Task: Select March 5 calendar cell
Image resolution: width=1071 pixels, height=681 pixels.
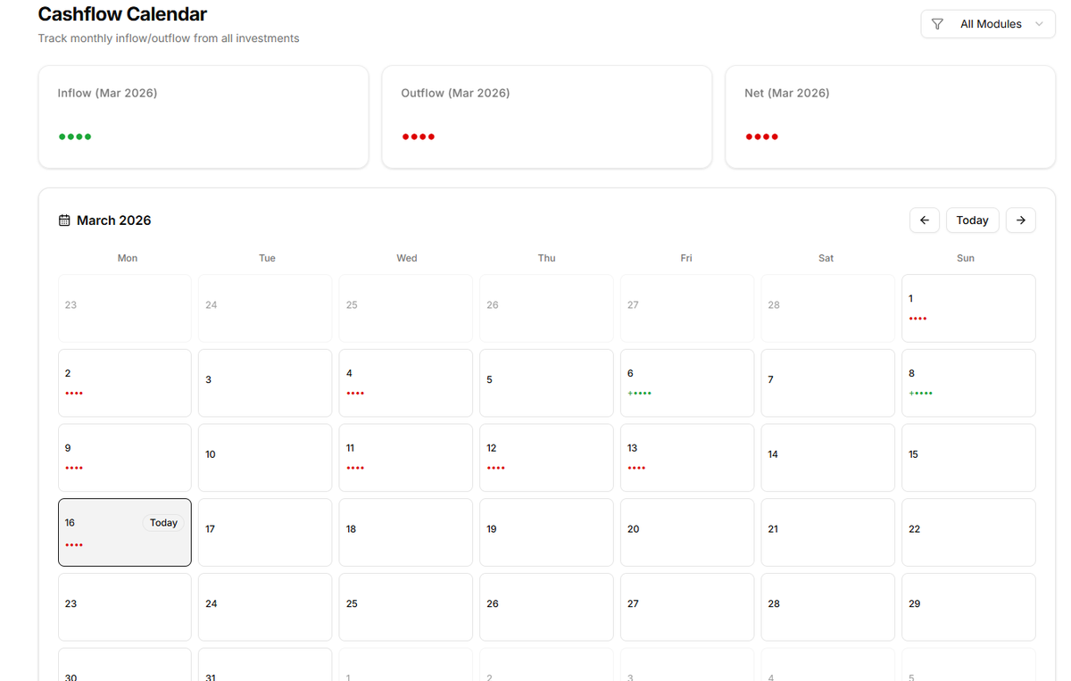Action: point(546,383)
